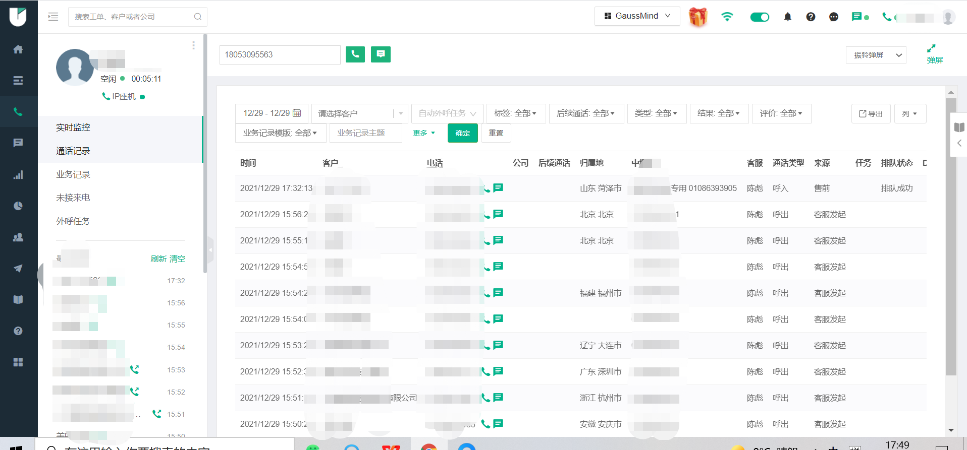This screenshot has height=450, width=967.
Task: Open the customers people icon in sidebar
Action: (18, 237)
